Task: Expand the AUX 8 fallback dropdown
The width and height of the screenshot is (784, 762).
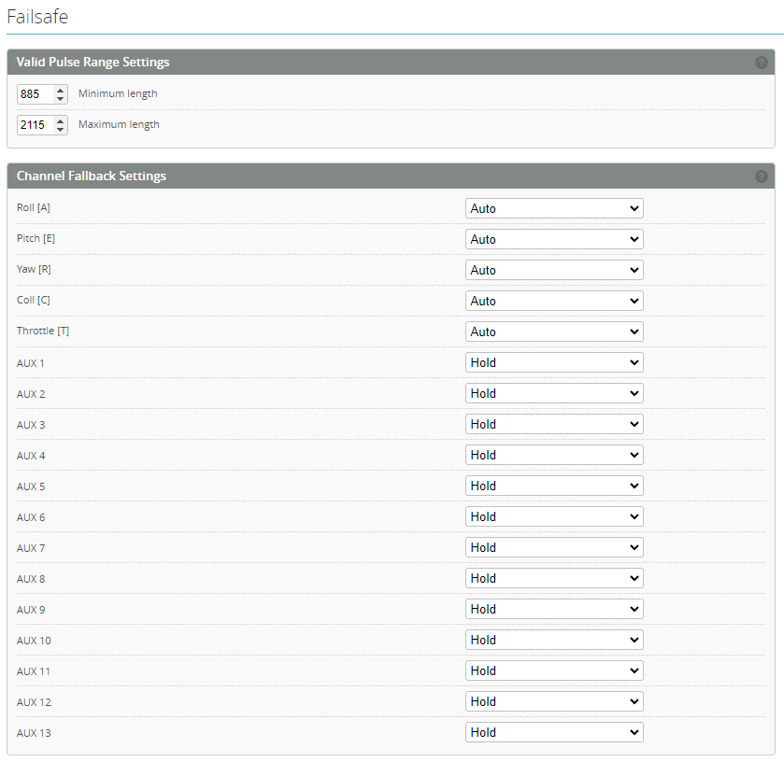Action: click(x=554, y=578)
